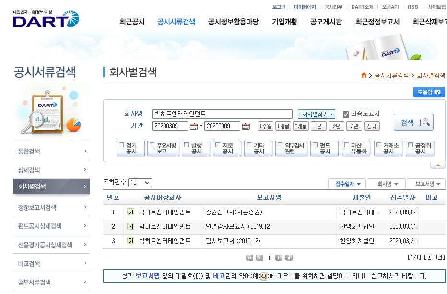Viewport: 447px width, 294px height.
Task: Click the 회사명찾기 button
Action: (x=317, y=114)
